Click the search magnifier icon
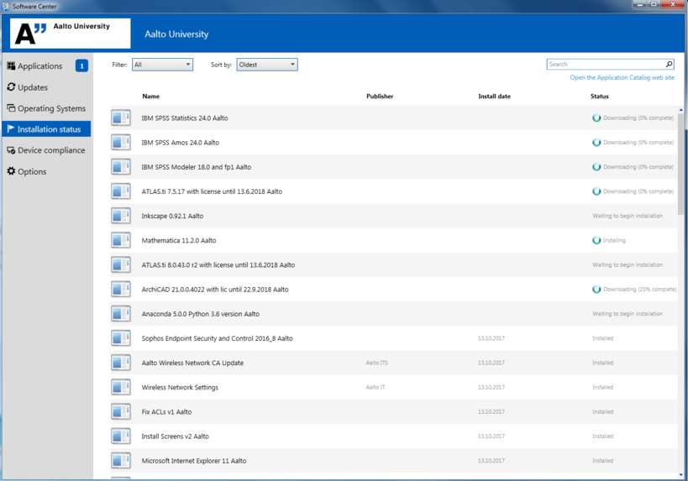The width and height of the screenshot is (688, 481). [669, 65]
